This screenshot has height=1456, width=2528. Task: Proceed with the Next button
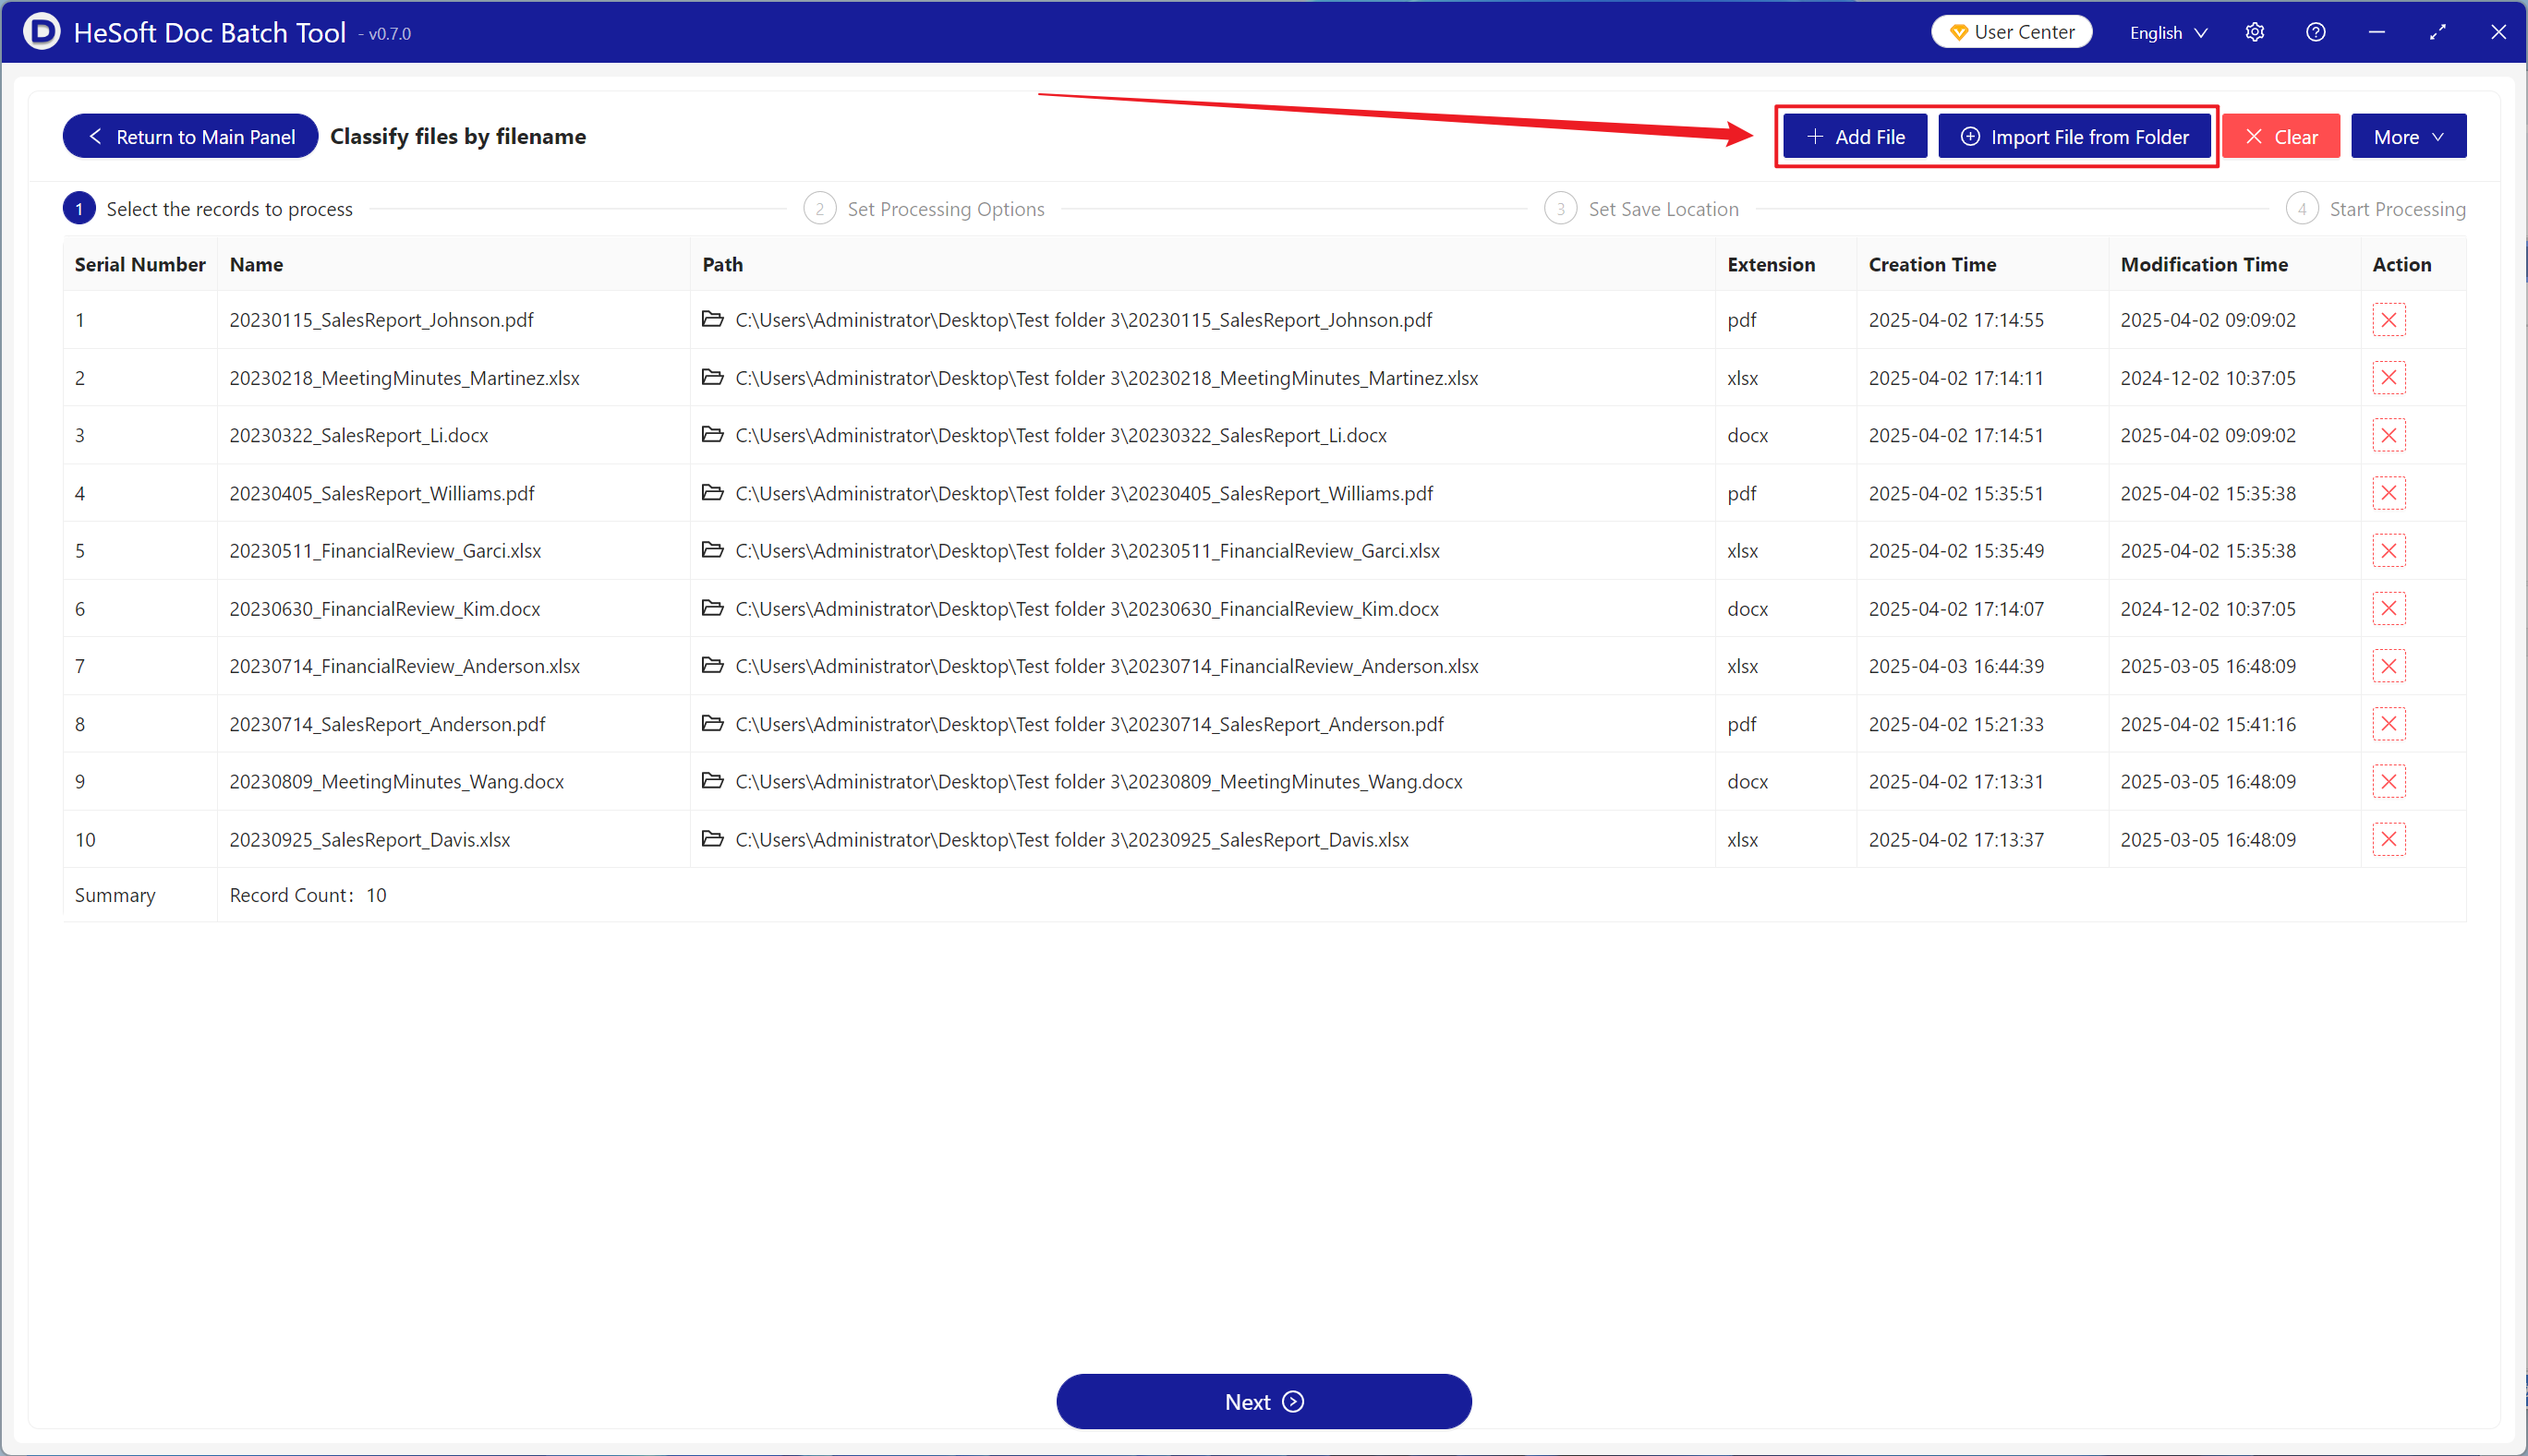pos(1264,1401)
